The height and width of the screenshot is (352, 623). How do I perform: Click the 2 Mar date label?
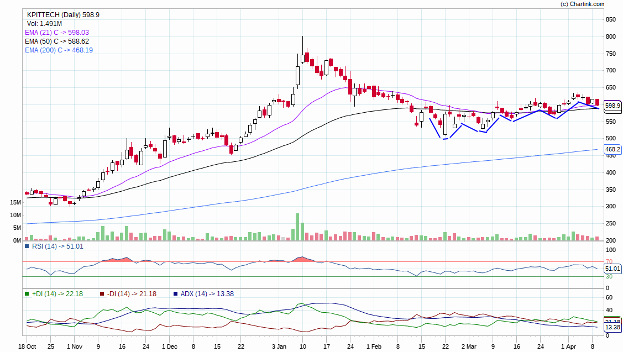pyautogui.click(x=469, y=346)
